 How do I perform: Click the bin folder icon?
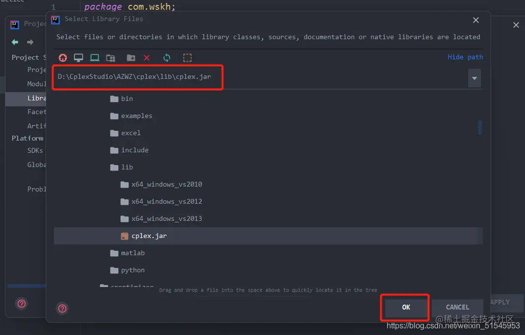point(114,98)
